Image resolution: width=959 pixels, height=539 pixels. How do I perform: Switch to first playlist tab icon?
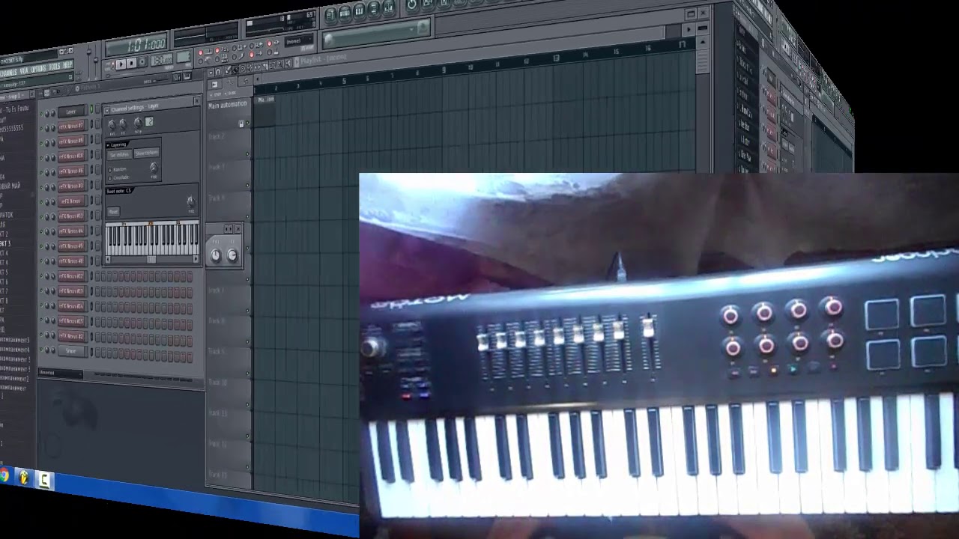[214, 85]
